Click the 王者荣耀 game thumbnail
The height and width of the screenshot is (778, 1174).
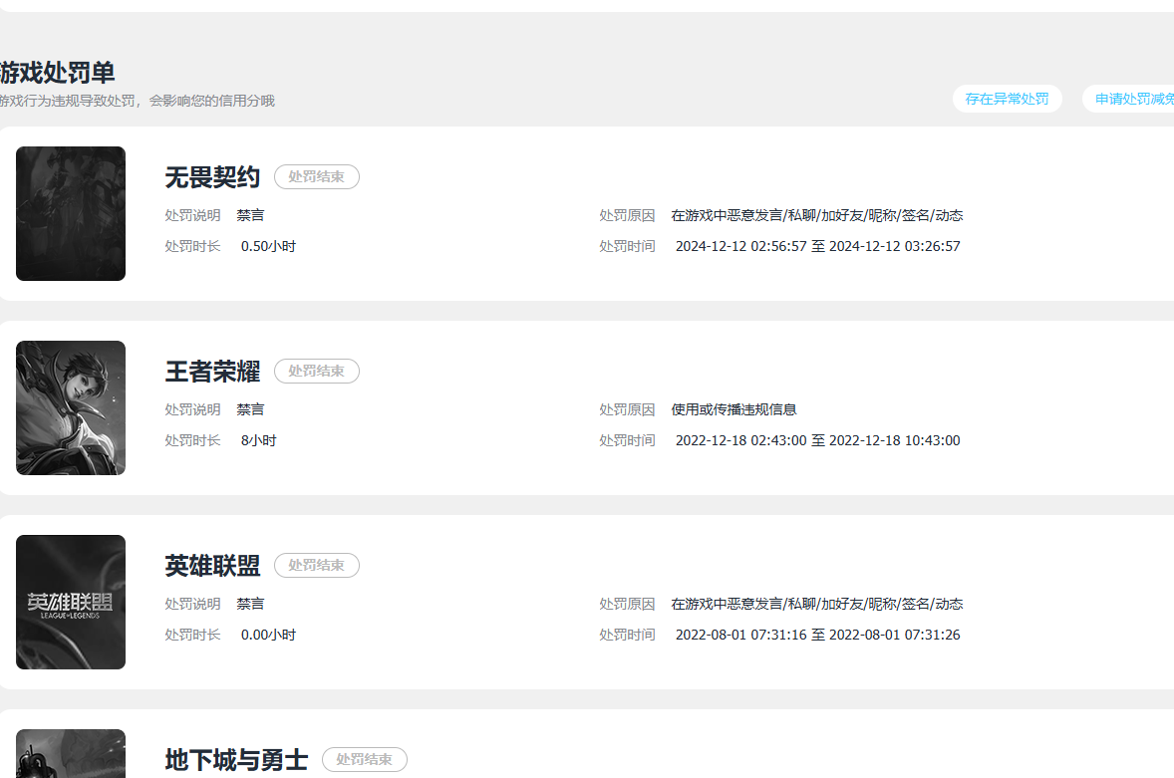point(70,407)
